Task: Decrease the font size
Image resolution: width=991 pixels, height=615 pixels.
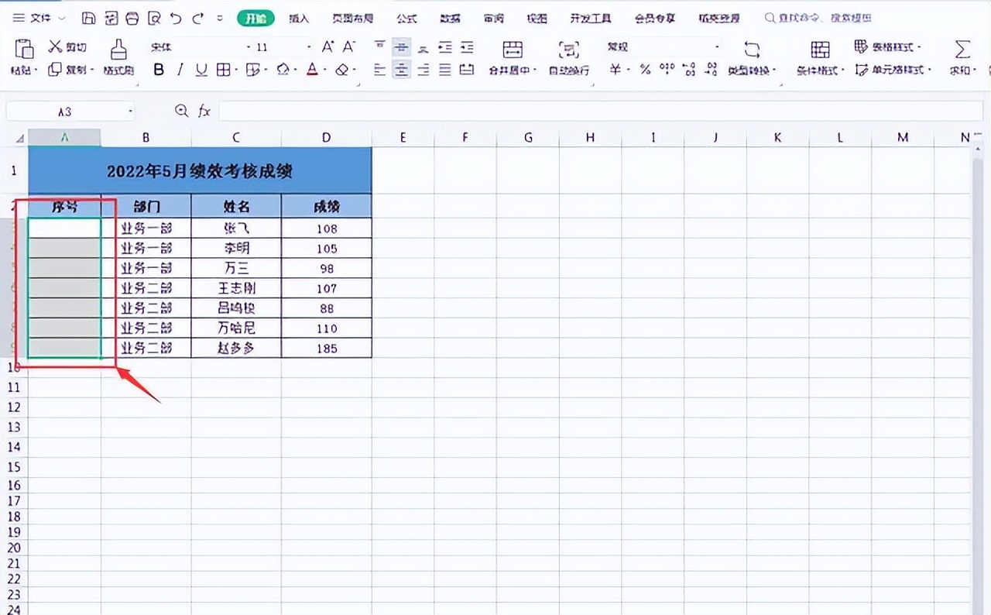Action: pyautogui.click(x=349, y=47)
